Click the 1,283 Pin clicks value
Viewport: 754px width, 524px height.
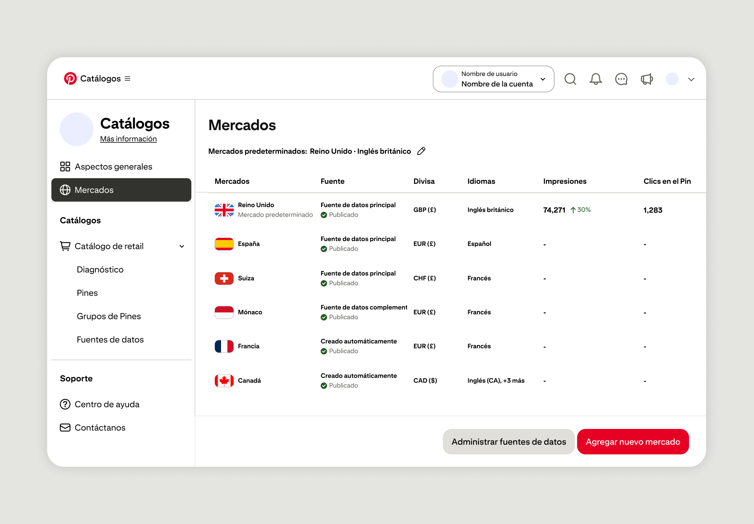pos(653,210)
